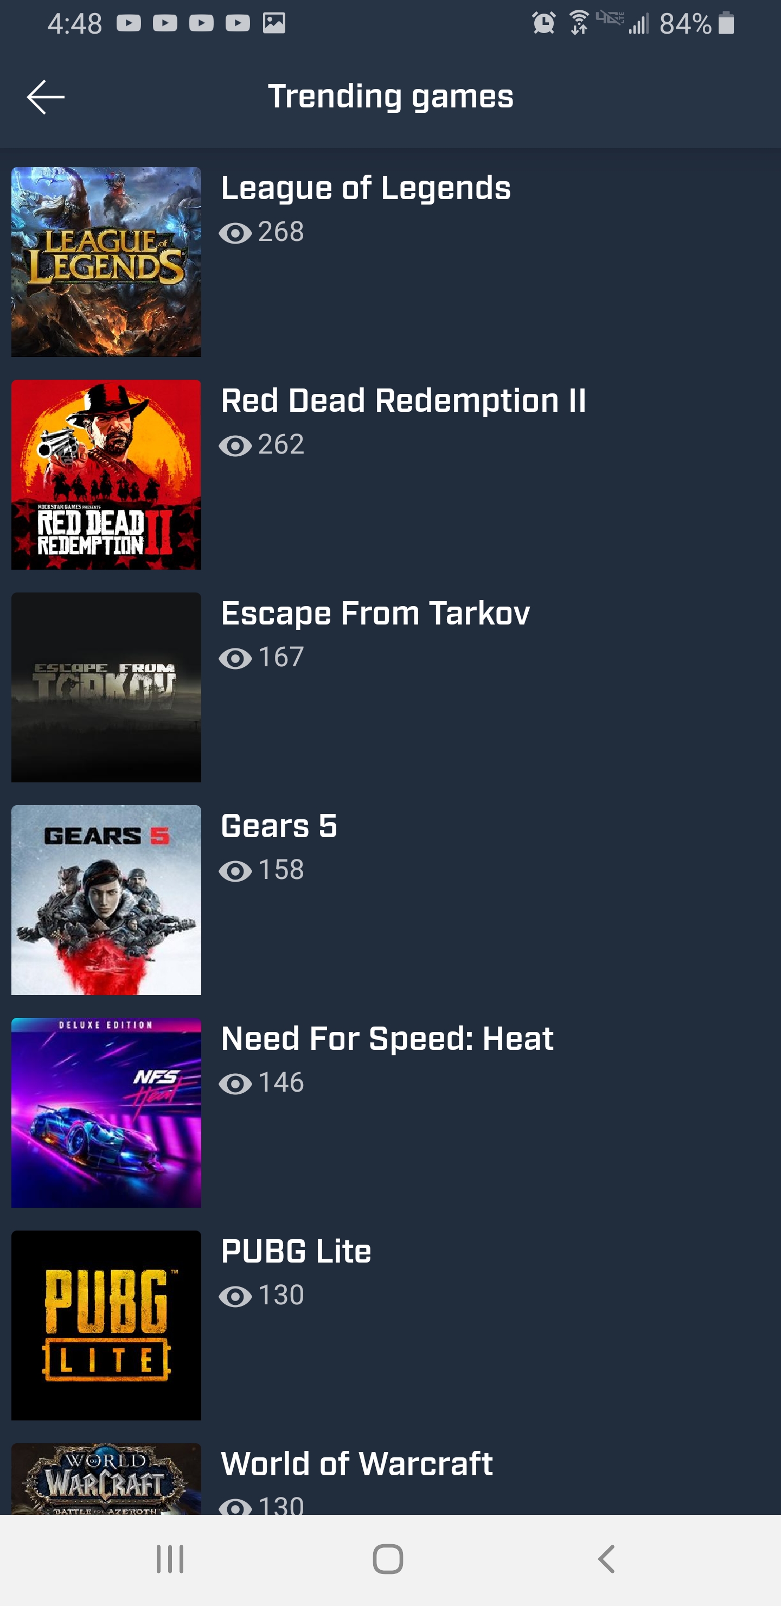
Task: Tap the Android navigation back chevron
Action: coord(606,1559)
